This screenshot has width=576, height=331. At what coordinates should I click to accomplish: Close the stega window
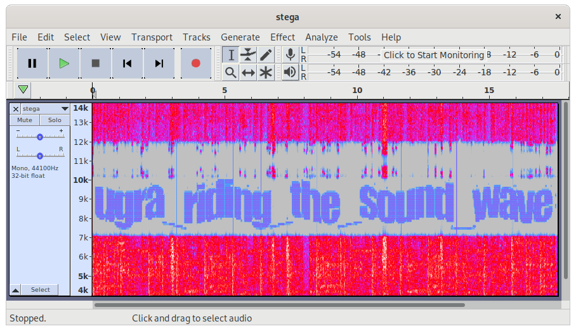click(558, 16)
